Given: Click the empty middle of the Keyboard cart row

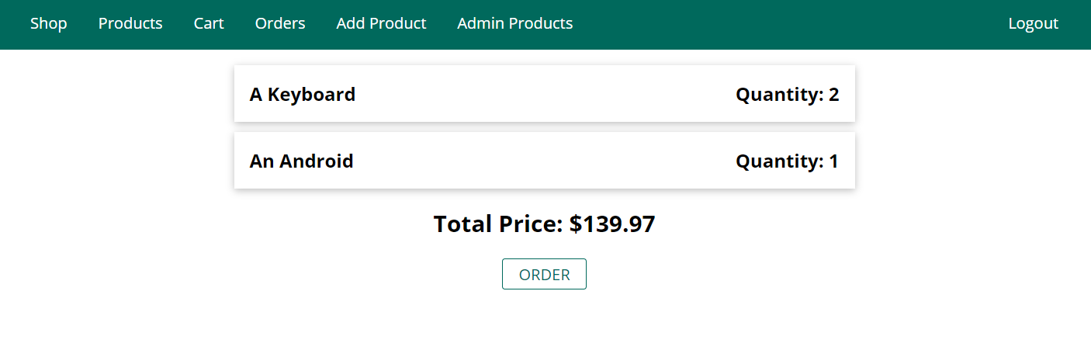Looking at the screenshot, I should [x=543, y=95].
